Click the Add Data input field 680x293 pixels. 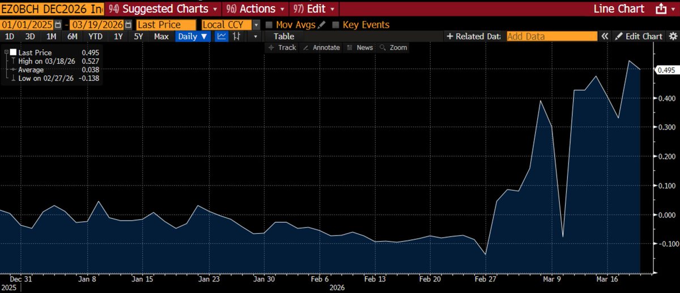click(x=551, y=36)
